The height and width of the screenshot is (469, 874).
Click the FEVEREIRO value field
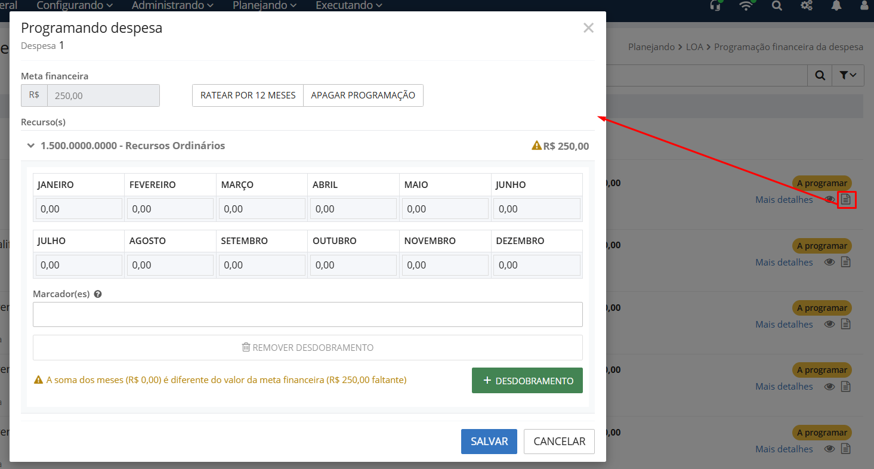171,209
